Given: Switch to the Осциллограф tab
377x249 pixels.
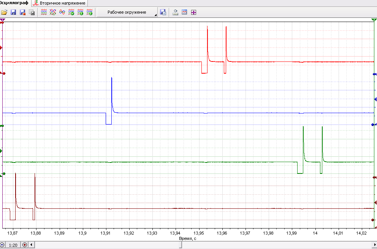Looking at the screenshot, I should (14, 3).
